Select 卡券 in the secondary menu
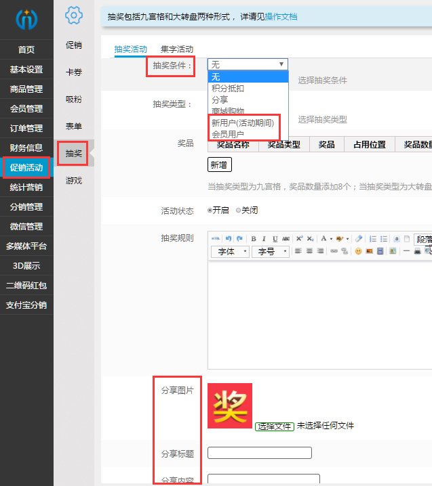 (74, 72)
